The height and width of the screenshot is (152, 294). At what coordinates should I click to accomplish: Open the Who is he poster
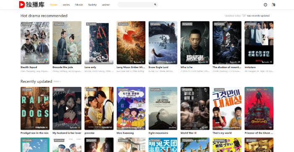(195, 43)
